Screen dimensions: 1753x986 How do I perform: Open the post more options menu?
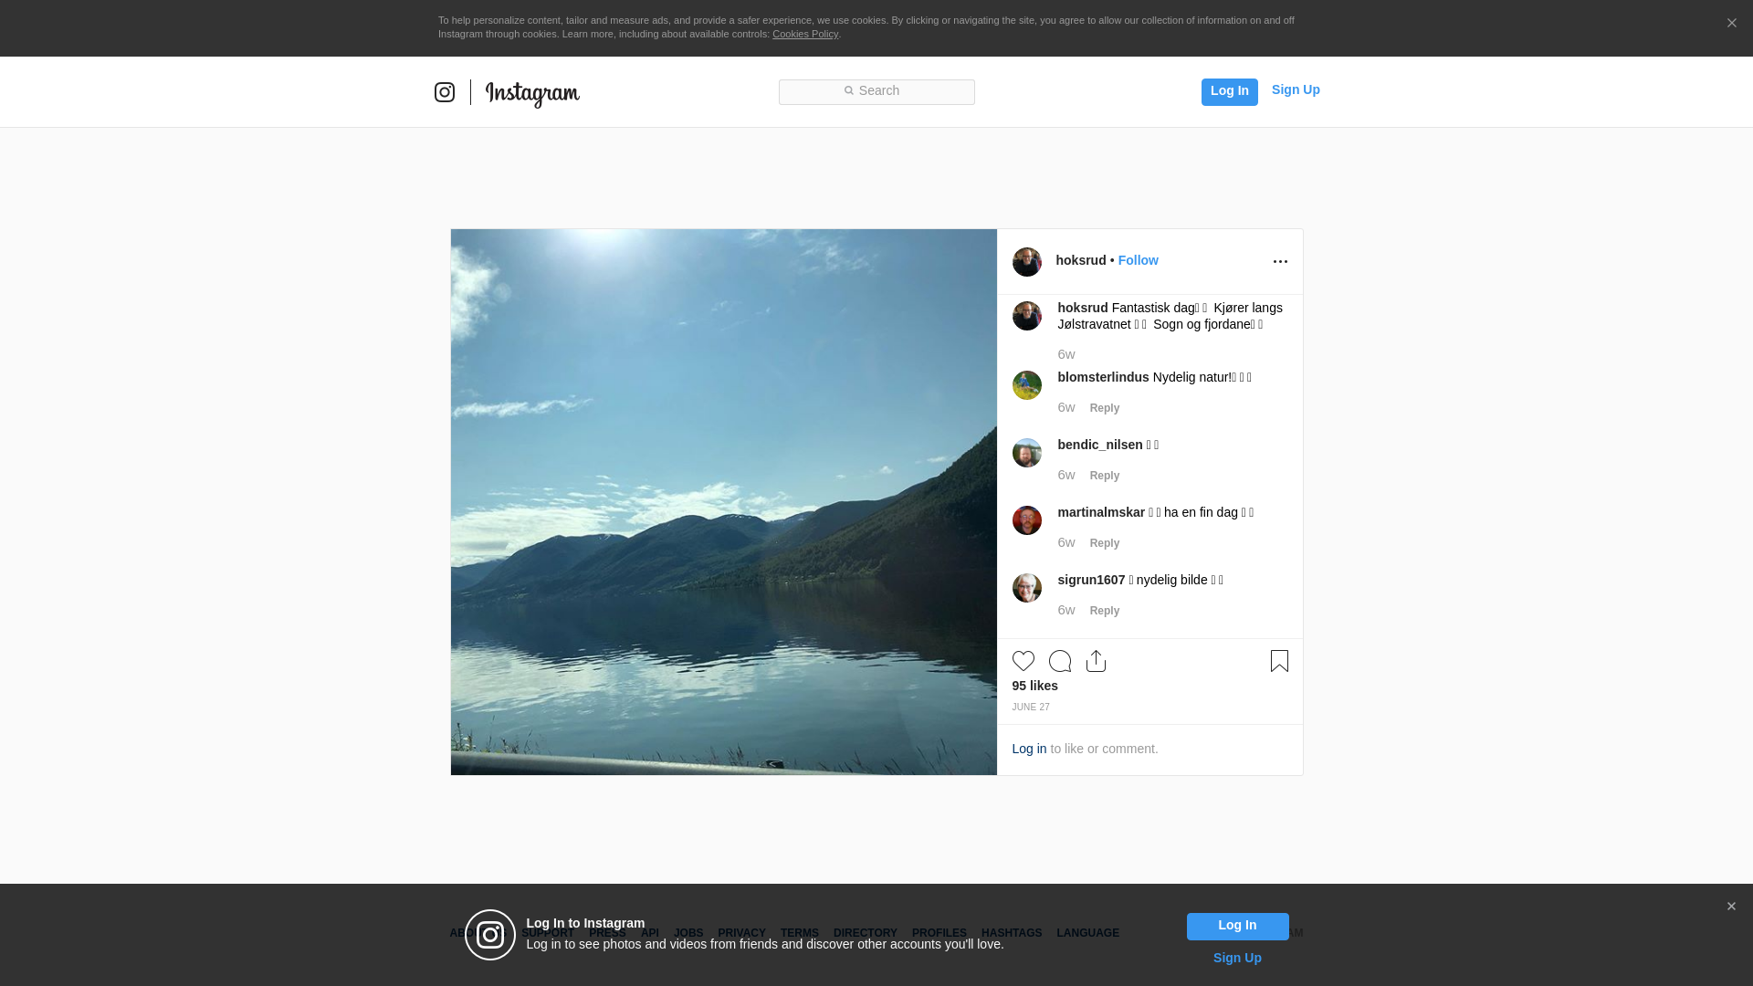tap(1280, 262)
